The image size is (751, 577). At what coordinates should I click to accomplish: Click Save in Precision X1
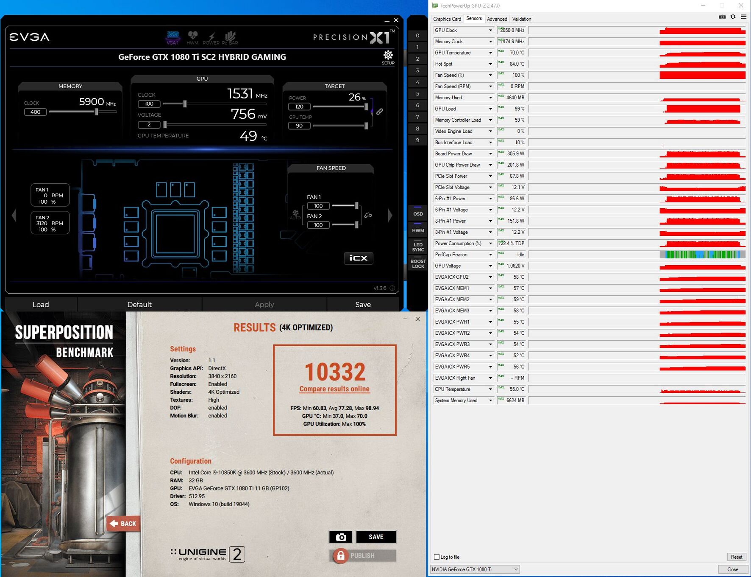pos(363,304)
